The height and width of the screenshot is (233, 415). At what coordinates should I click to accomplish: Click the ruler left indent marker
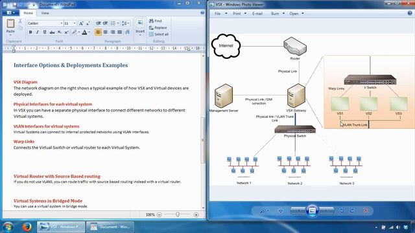coord(14,49)
